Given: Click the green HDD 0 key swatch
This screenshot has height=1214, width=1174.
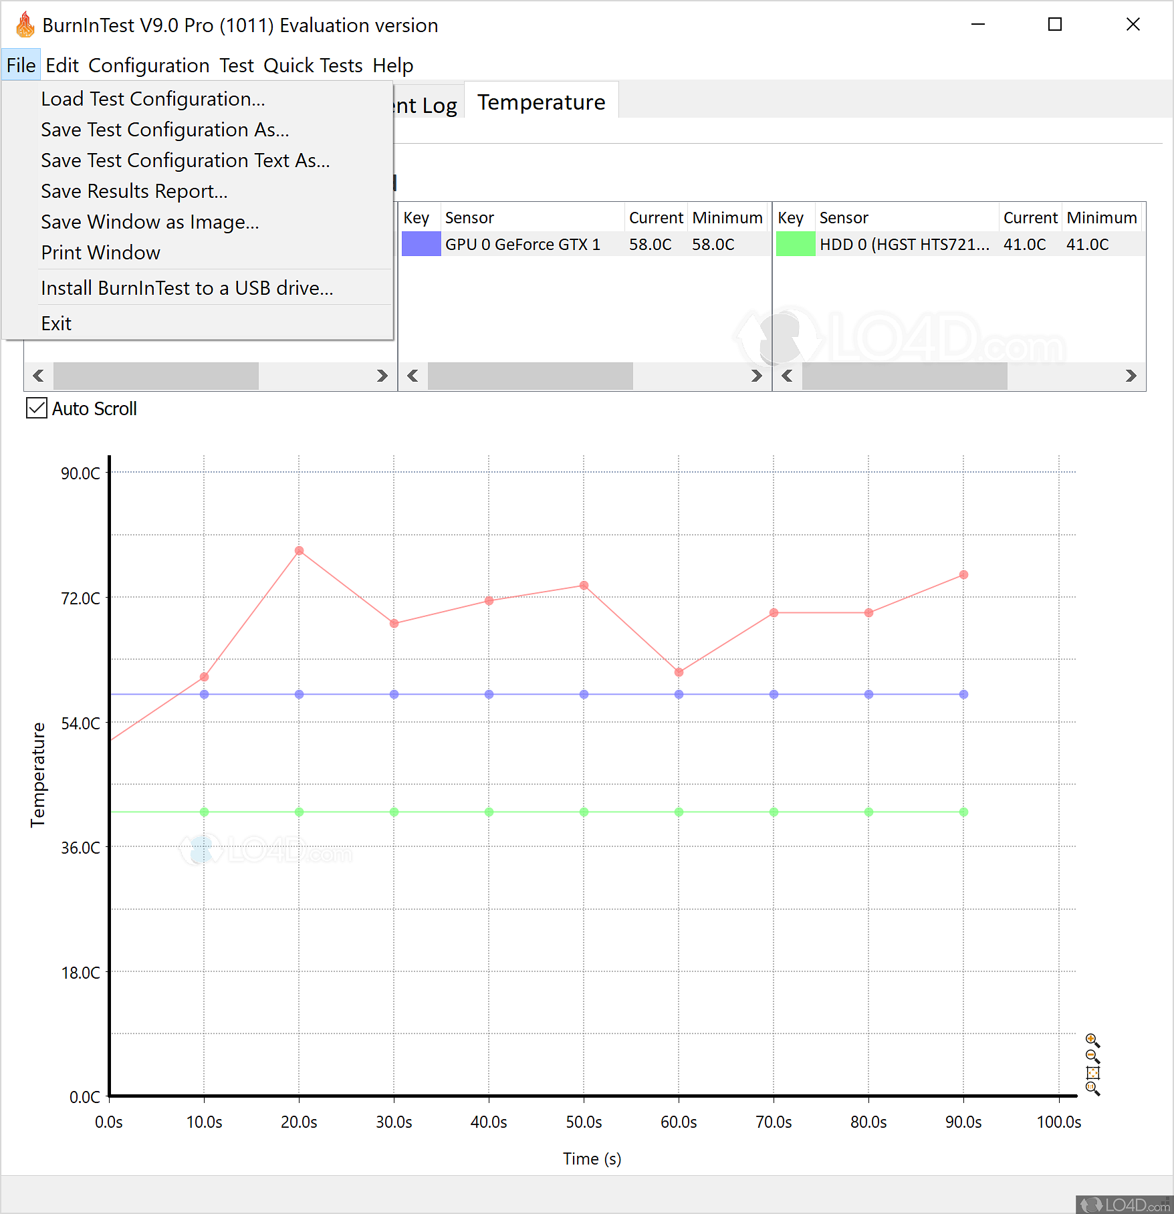Looking at the screenshot, I should point(795,244).
